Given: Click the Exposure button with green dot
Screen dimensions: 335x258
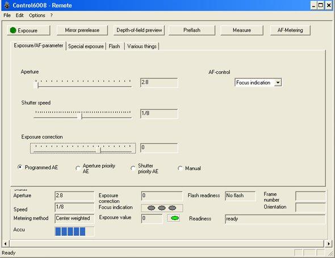Looking at the screenshot, I should click(x=28, y=30).
